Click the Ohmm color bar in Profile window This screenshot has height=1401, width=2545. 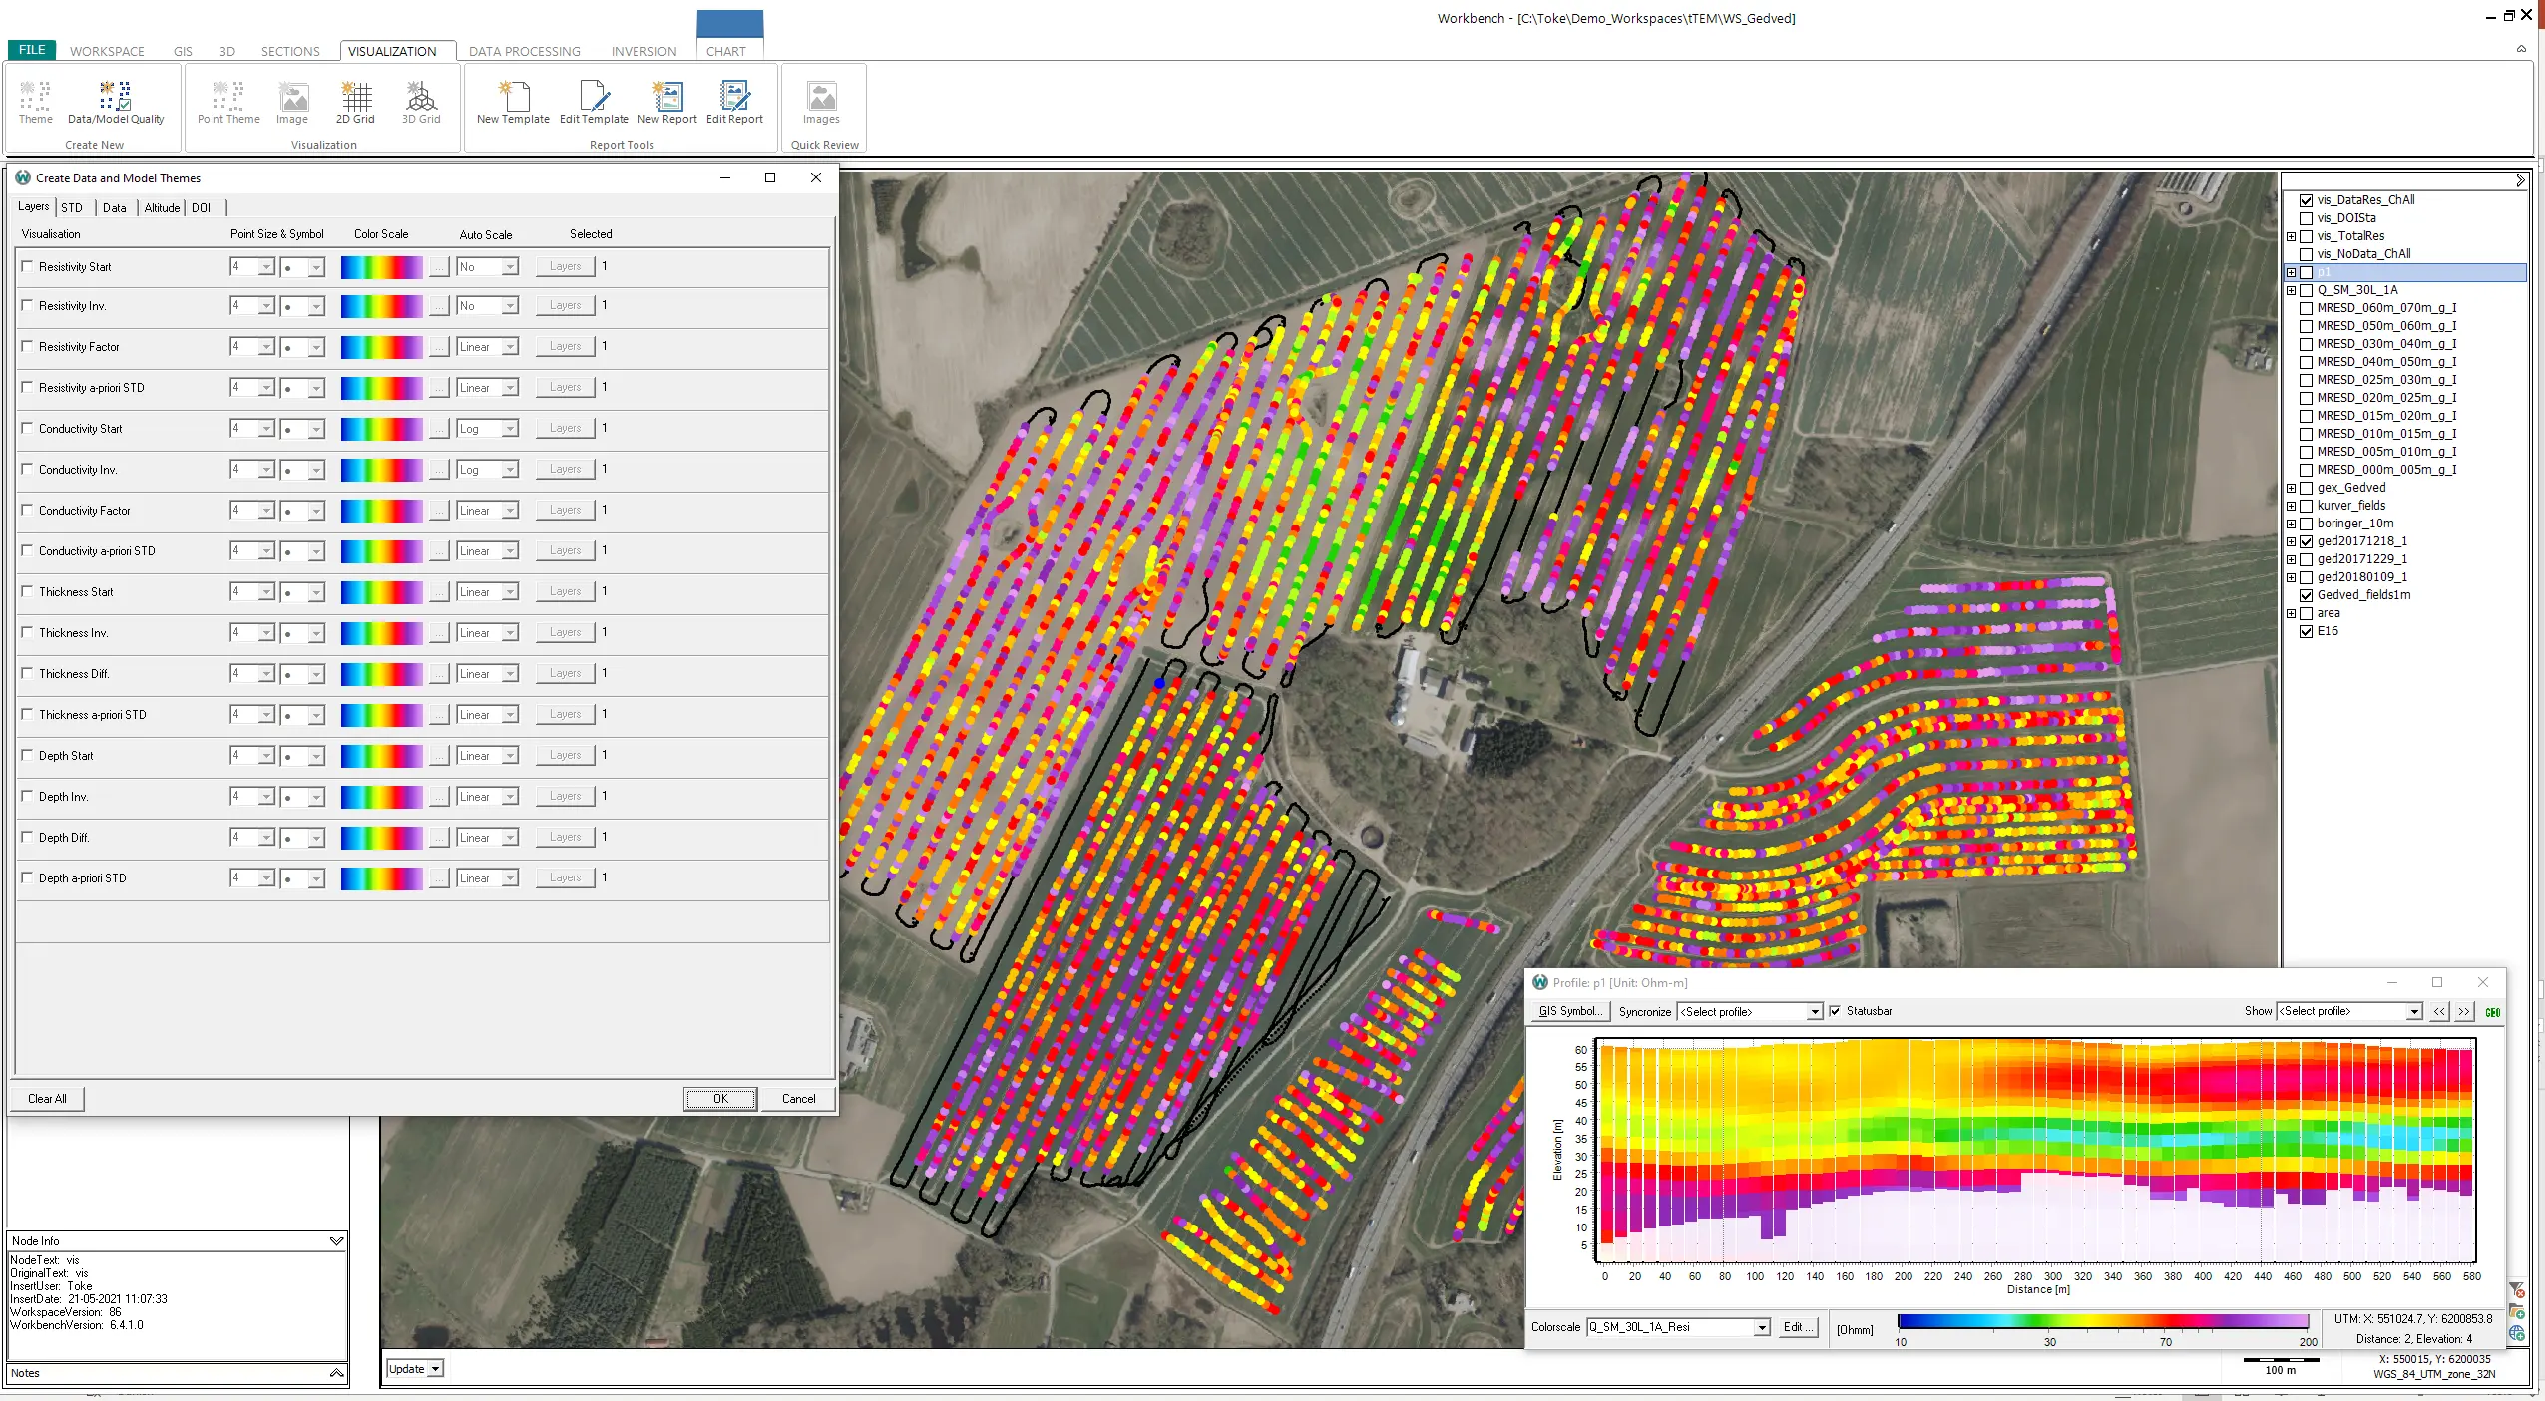pyautogui.click(x=2103, y=1321)
